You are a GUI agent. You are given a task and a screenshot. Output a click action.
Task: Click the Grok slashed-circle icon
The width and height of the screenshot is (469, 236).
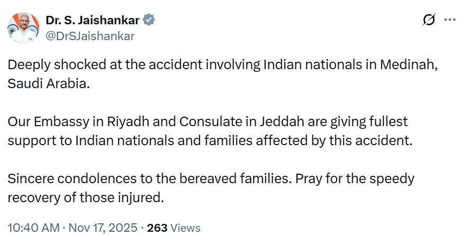tap(429, 20)
